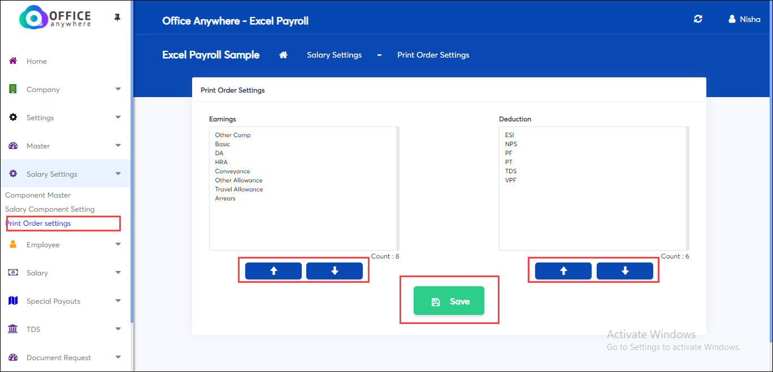Open Component Master submenu item
Screen dimensions: 773x372
pos(38,195)
